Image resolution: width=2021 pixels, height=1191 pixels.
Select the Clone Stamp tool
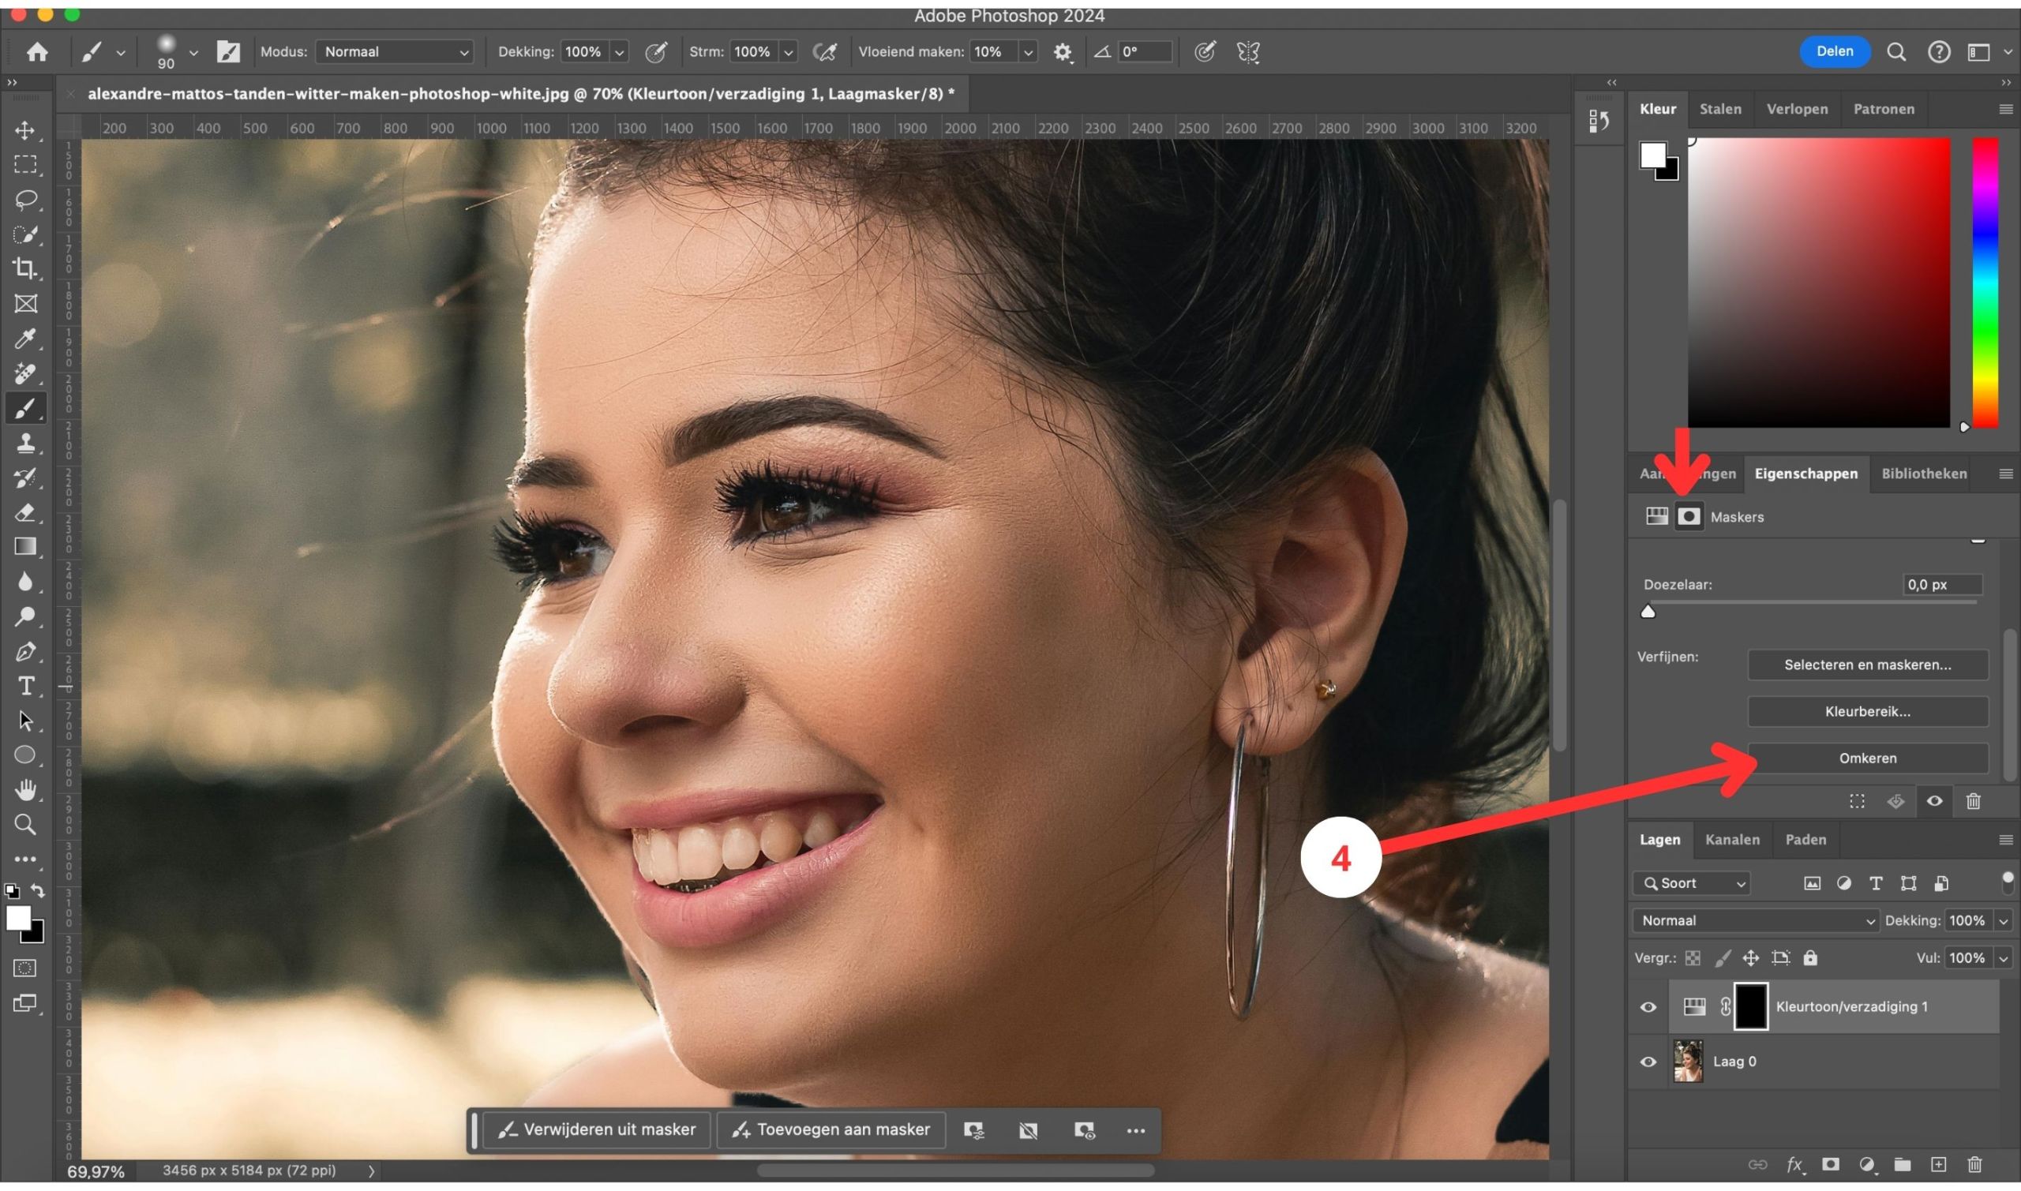click(x=25, y=443)
